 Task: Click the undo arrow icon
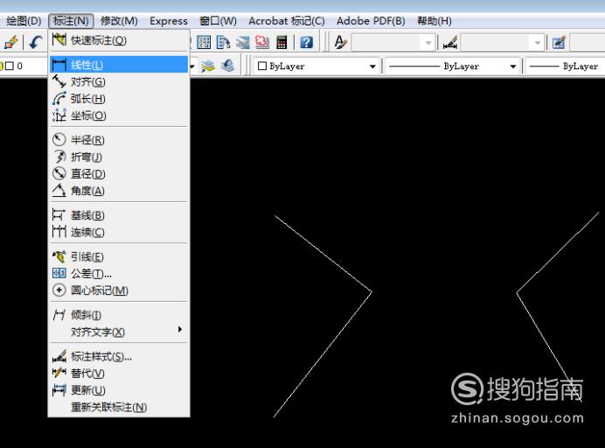click(36, 42)
